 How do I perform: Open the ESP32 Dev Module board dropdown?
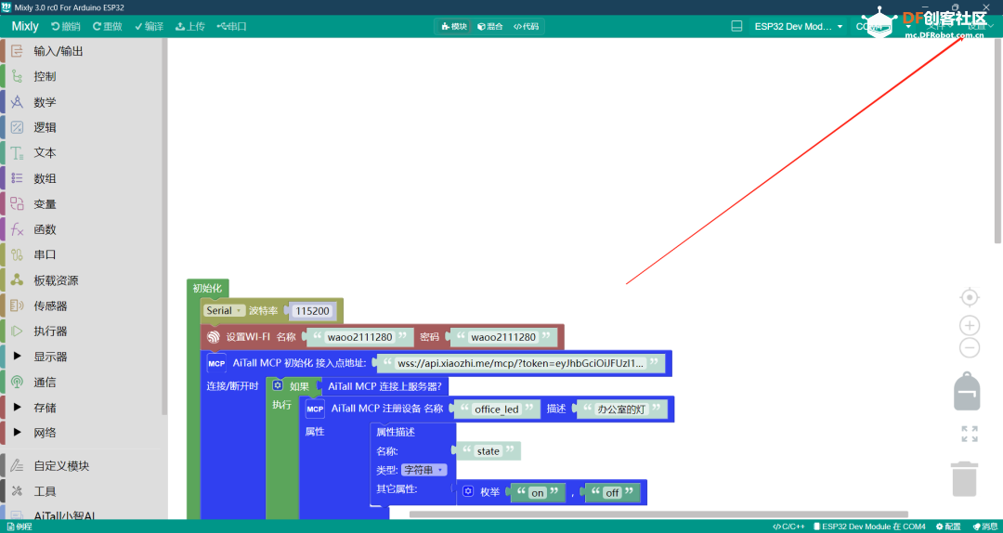(798, 26)
